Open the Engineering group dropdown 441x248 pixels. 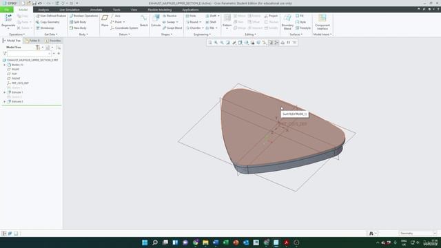202,34
